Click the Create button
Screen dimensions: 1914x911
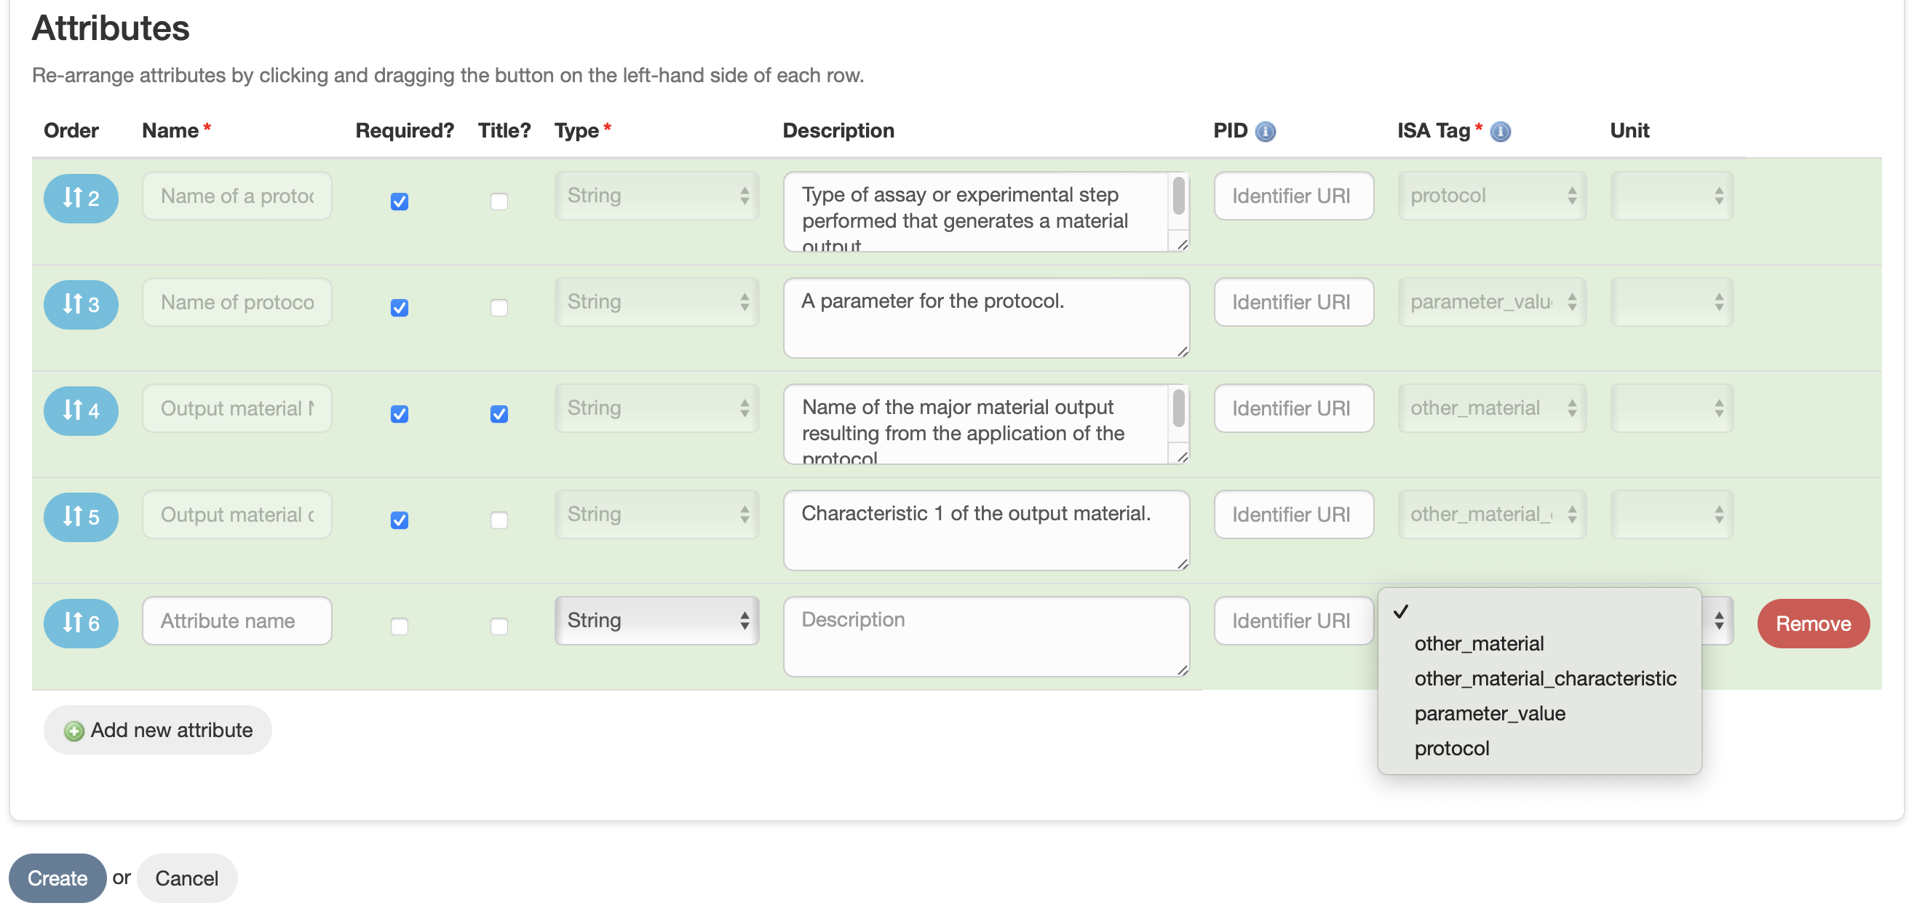coord(57,878)
